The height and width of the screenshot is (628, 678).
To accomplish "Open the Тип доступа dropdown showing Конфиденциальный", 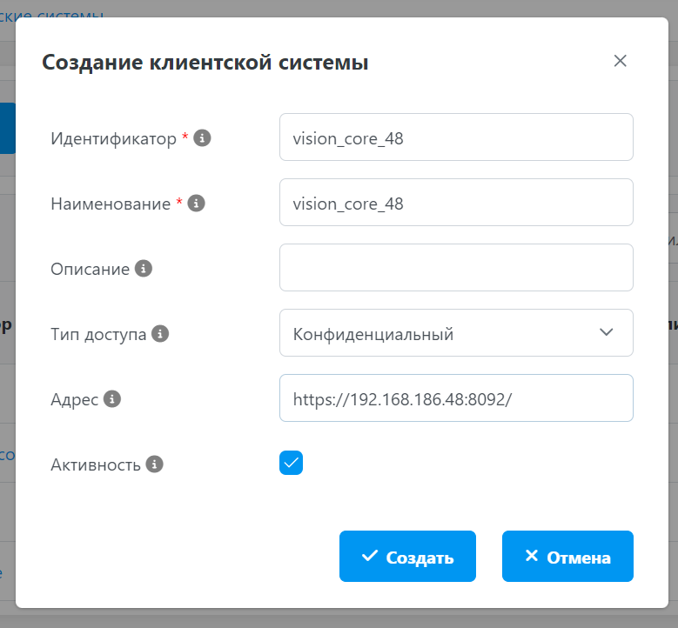I will [444, 333].
